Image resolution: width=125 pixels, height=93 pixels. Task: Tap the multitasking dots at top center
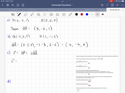point(63,1)
